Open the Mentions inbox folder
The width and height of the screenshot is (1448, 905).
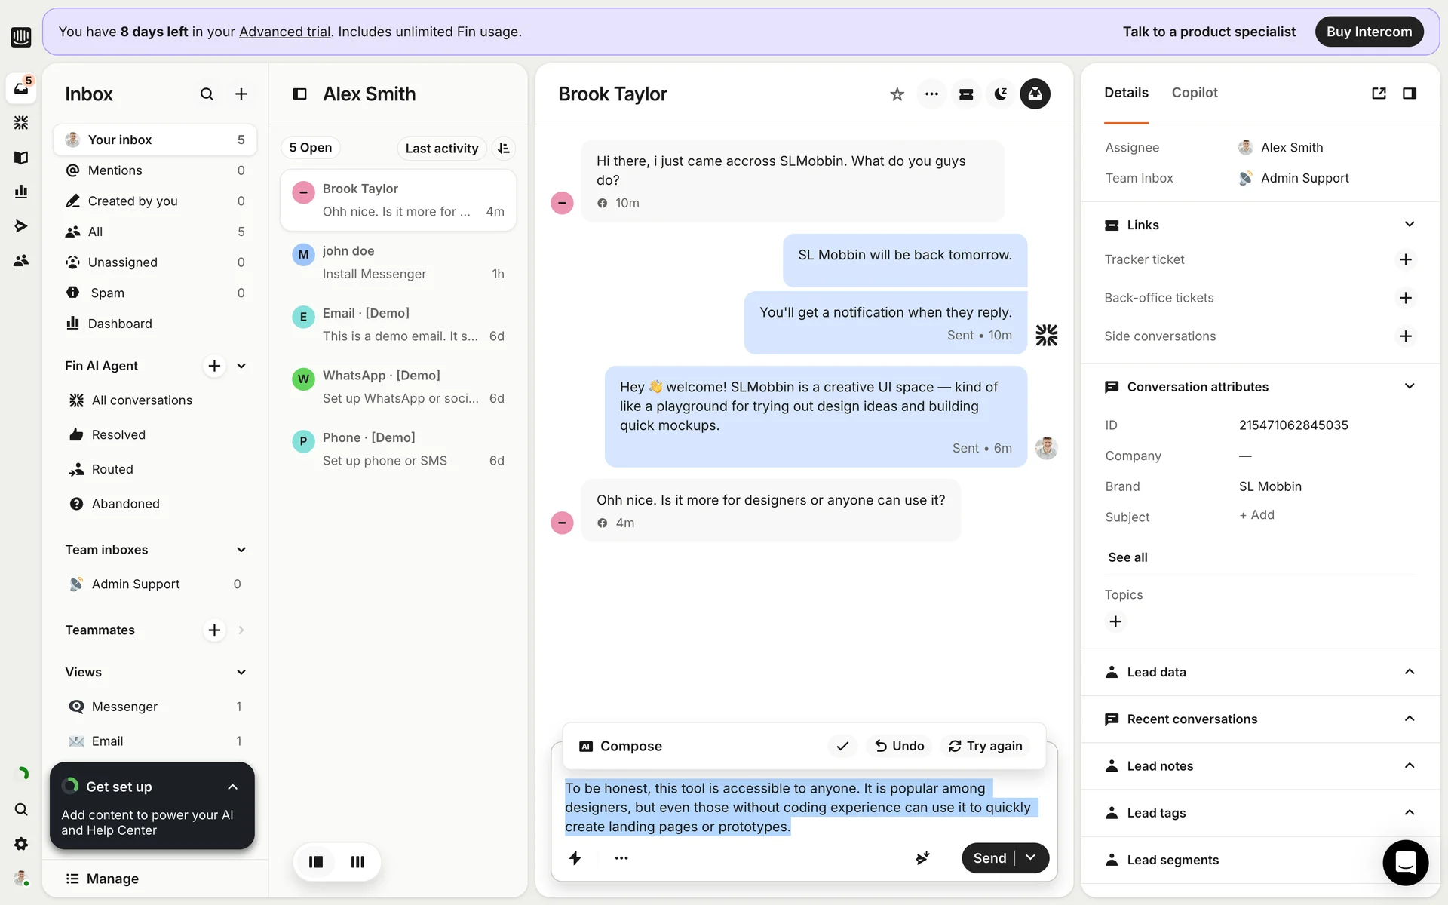click(x=115, y=170)
